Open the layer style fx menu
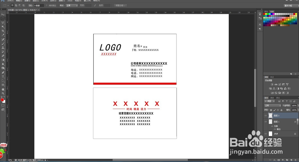The width and height of the screenshot is (299, 162). coord(274,160)
